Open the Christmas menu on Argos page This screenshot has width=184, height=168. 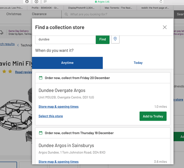click(14, 14)
